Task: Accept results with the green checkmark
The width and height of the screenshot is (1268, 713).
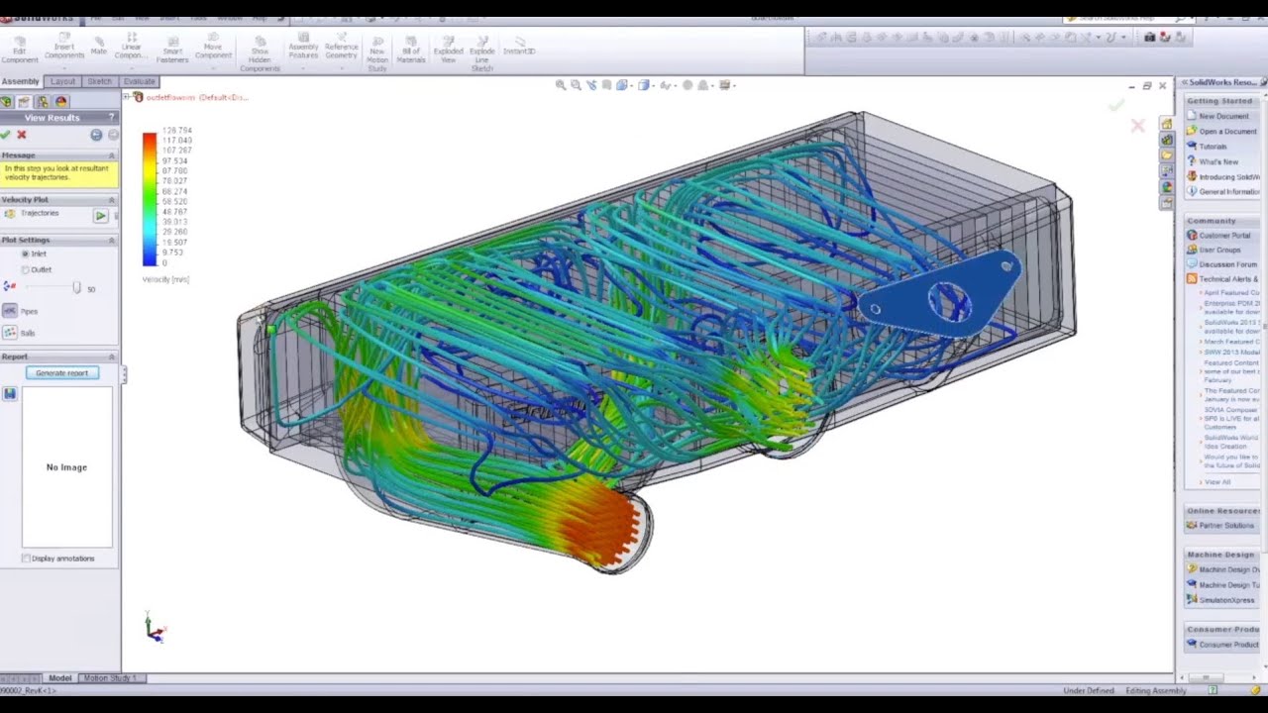Action: 6,135
